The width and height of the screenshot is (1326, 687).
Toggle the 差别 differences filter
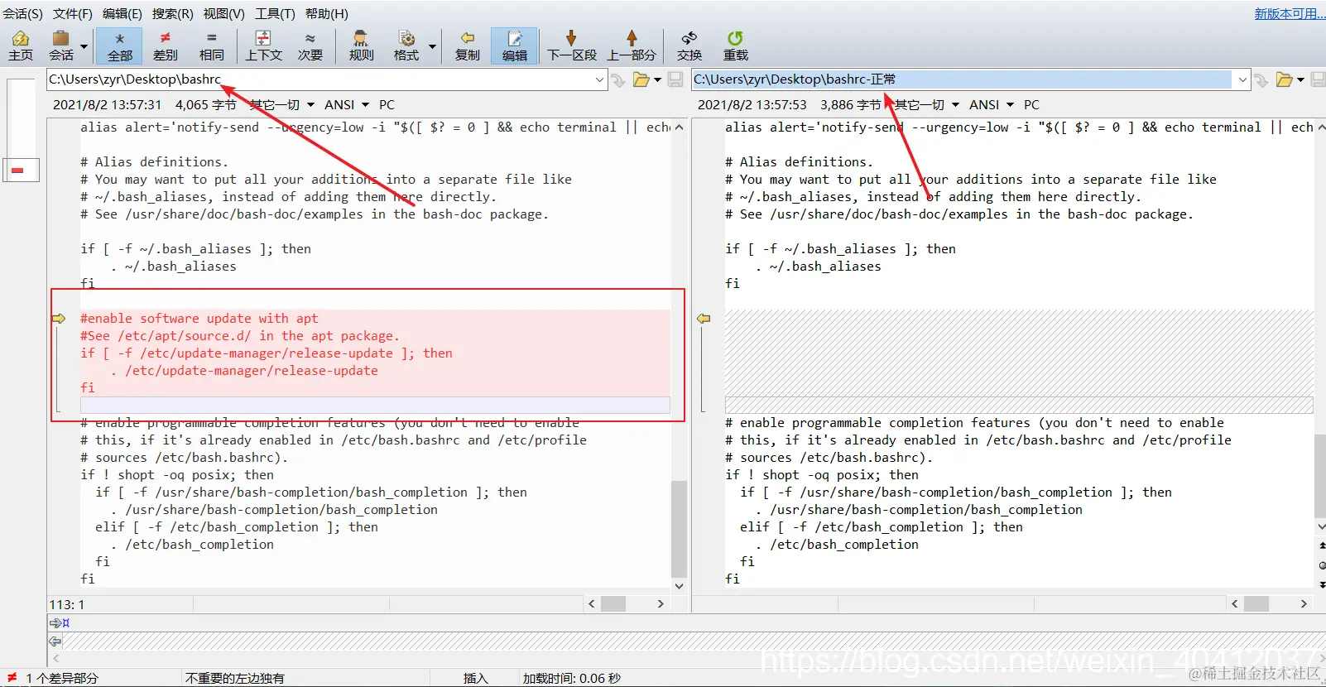point(166,46)
